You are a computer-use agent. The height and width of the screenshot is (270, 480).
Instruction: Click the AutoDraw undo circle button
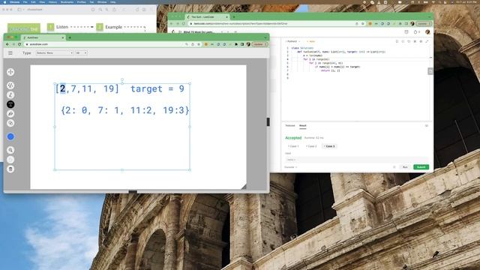coord(10,160)
